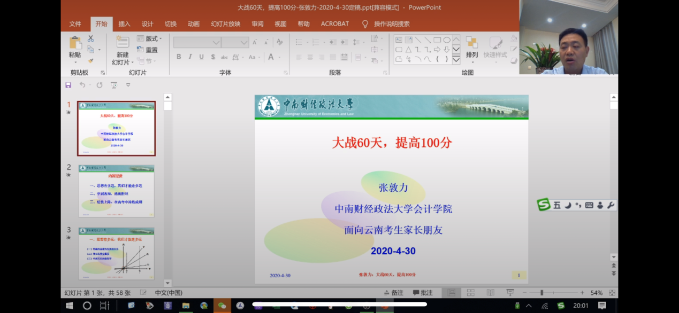Toggle Comments (批注) pane in status bar

423,293
